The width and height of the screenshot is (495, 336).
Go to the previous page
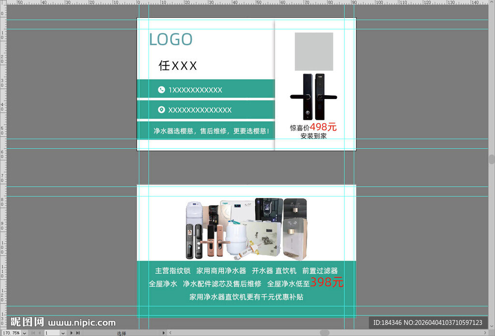pos(40,333)
